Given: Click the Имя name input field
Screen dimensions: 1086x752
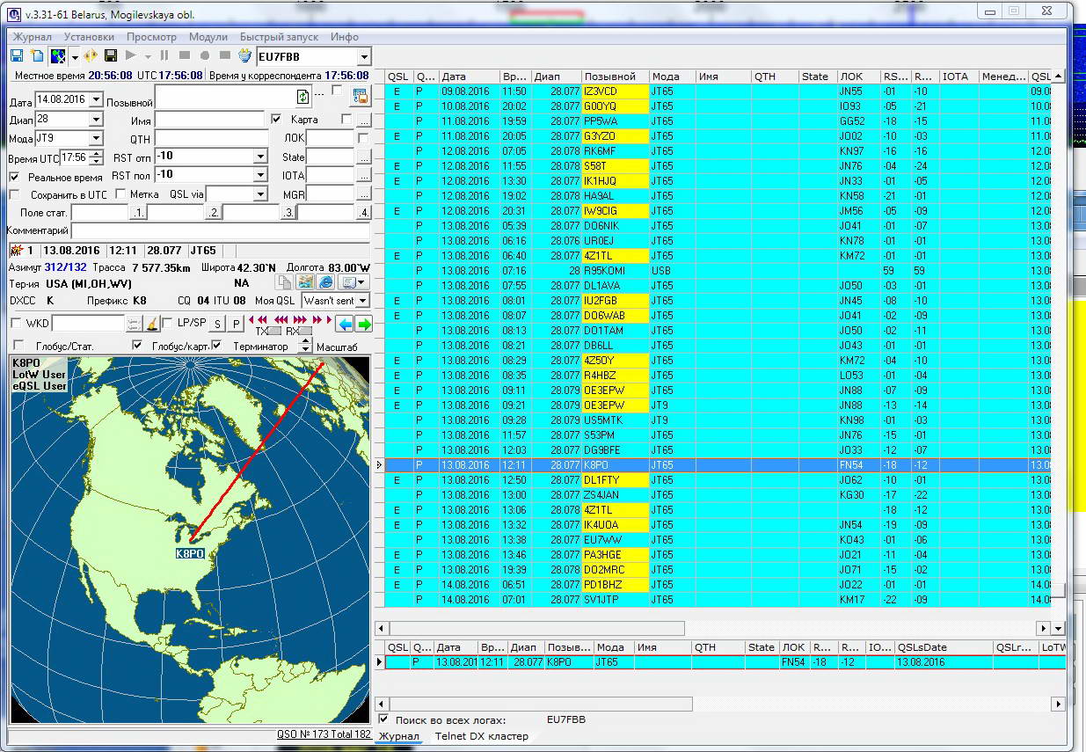Looking at the screenshot, I should [x=210, y=120].
